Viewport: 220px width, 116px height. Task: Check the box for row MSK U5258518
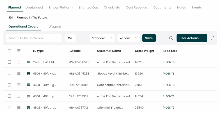[x=10, y=62]
